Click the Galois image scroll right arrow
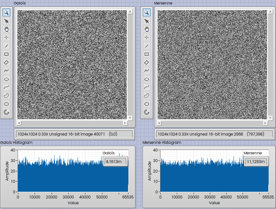This screenshot has height=209, width=276. point(125,123)
